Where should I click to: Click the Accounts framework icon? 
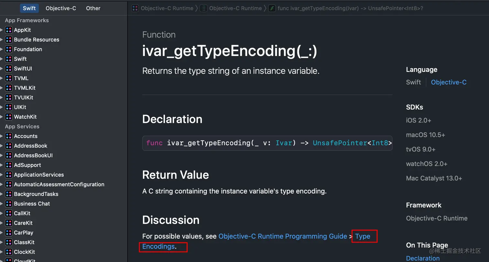click(9, 136)
